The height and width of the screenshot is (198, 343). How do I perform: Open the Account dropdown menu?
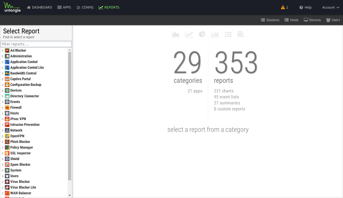[331, 7]
